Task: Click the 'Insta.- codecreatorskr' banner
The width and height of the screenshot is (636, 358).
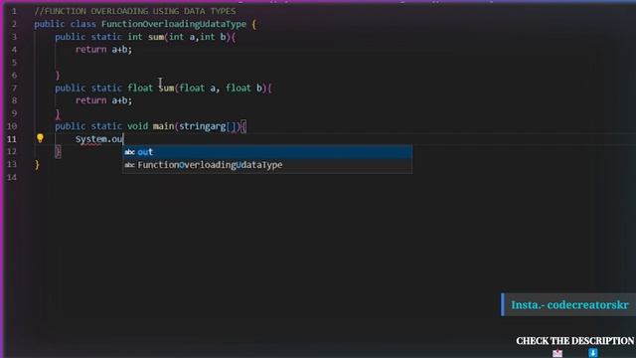Action: pos(568,304)
